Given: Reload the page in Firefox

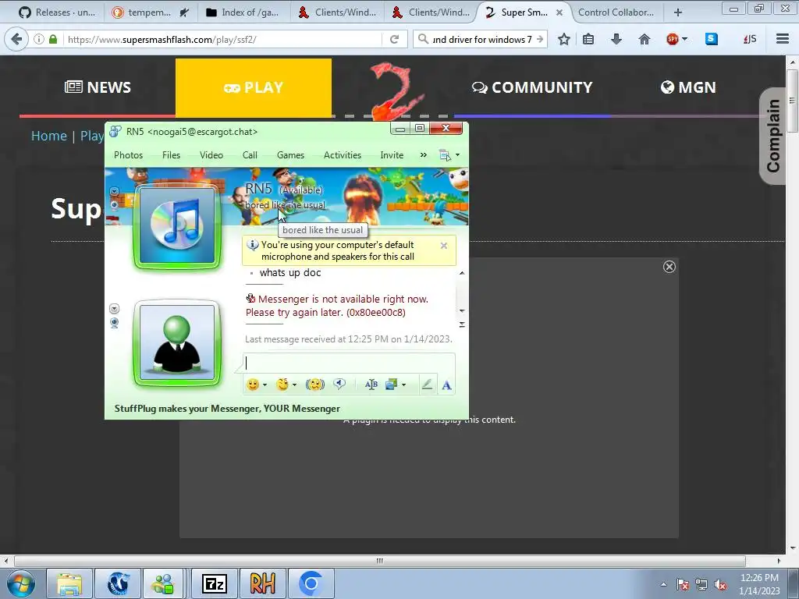Looking at the screenshot, I should pyautogui.click(x=394, y=39).
